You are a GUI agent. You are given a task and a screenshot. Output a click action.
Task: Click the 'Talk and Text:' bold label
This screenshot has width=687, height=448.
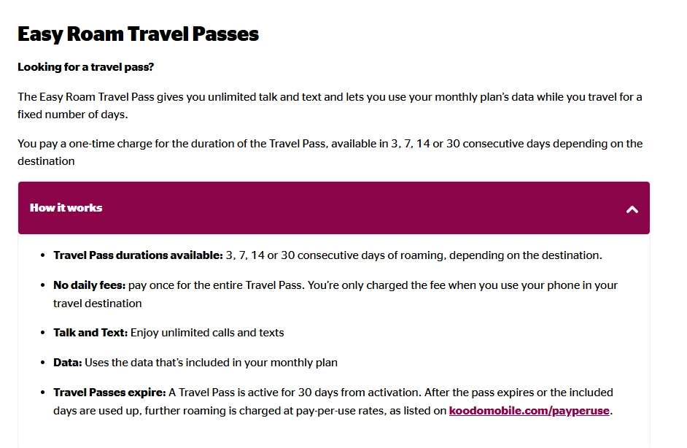pos(90,333)
